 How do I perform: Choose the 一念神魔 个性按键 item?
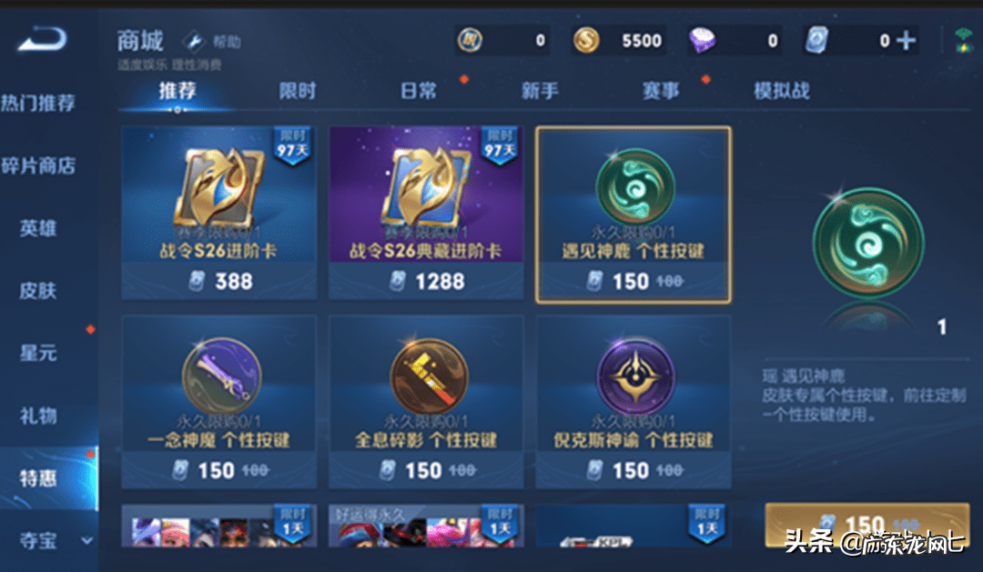point(218,402)
